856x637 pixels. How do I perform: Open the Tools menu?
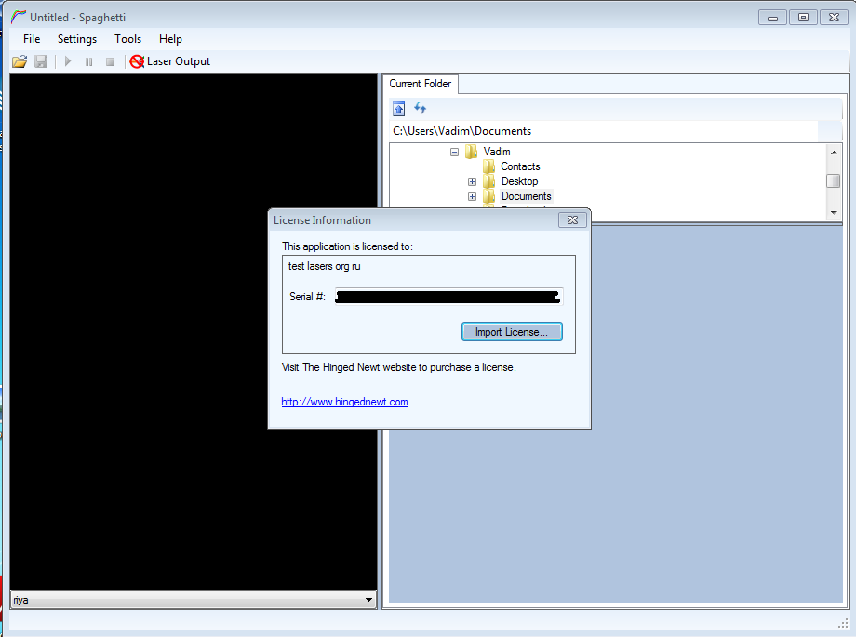[x=128, y=39]
